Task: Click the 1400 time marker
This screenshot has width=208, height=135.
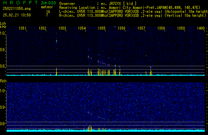Action: (201, 28)
